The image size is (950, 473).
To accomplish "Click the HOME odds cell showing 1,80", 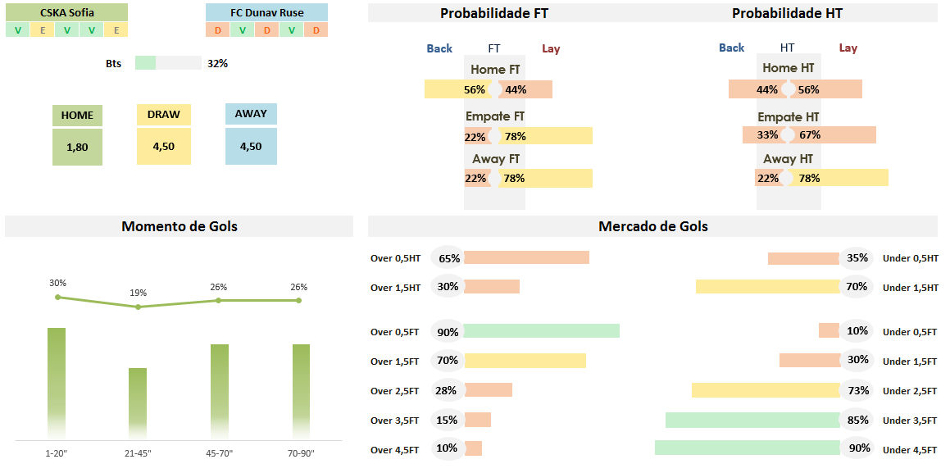I will click(x=77, y=148).
